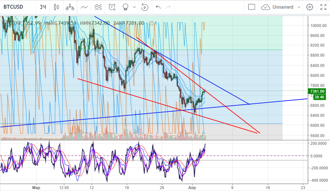Click the Compare symbols scale icon
This screenshot has width=330, height=191.
pos(70,7)
